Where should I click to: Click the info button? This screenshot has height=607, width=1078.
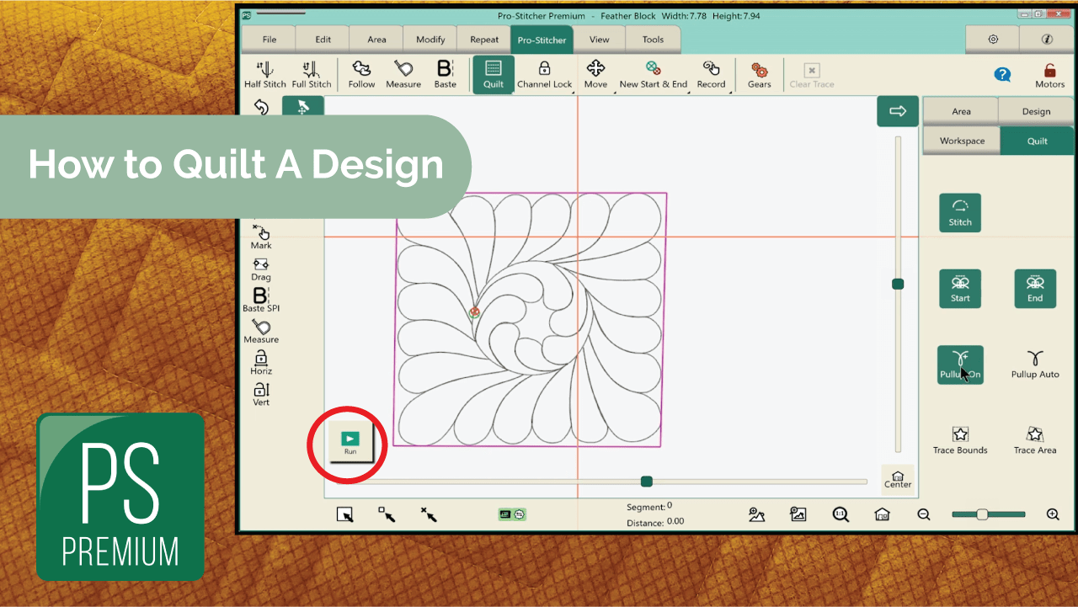pos(1046,40)
